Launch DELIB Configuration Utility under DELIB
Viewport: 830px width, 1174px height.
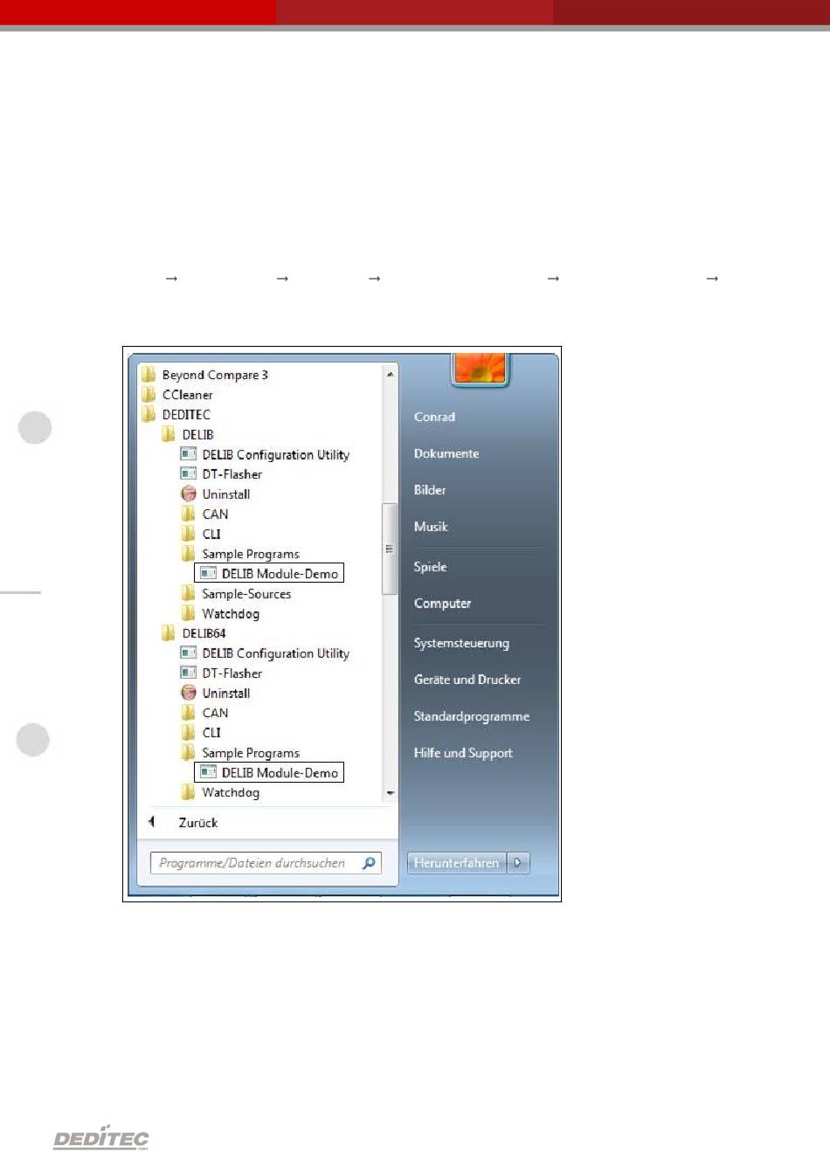(x=265, y=454)
